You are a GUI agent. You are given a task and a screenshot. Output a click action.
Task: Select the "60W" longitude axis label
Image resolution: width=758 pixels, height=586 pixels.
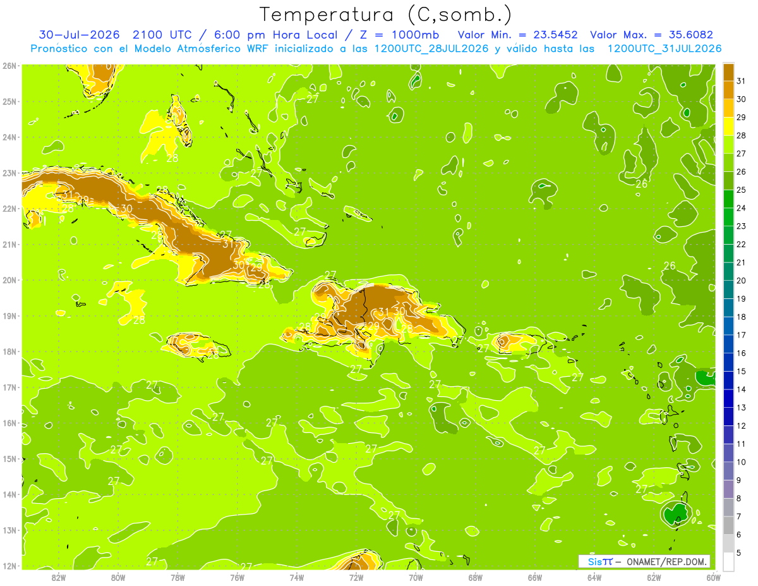coord(713,577)
